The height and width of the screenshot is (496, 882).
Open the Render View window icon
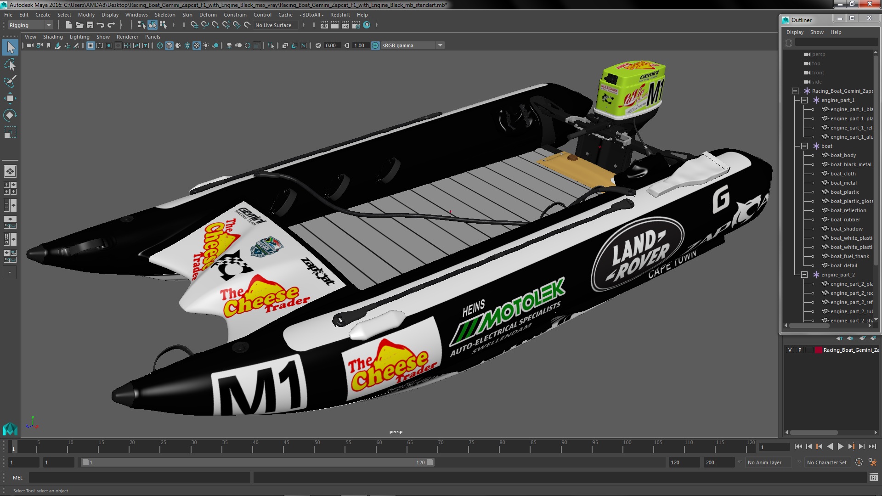(x=324, y=25)
